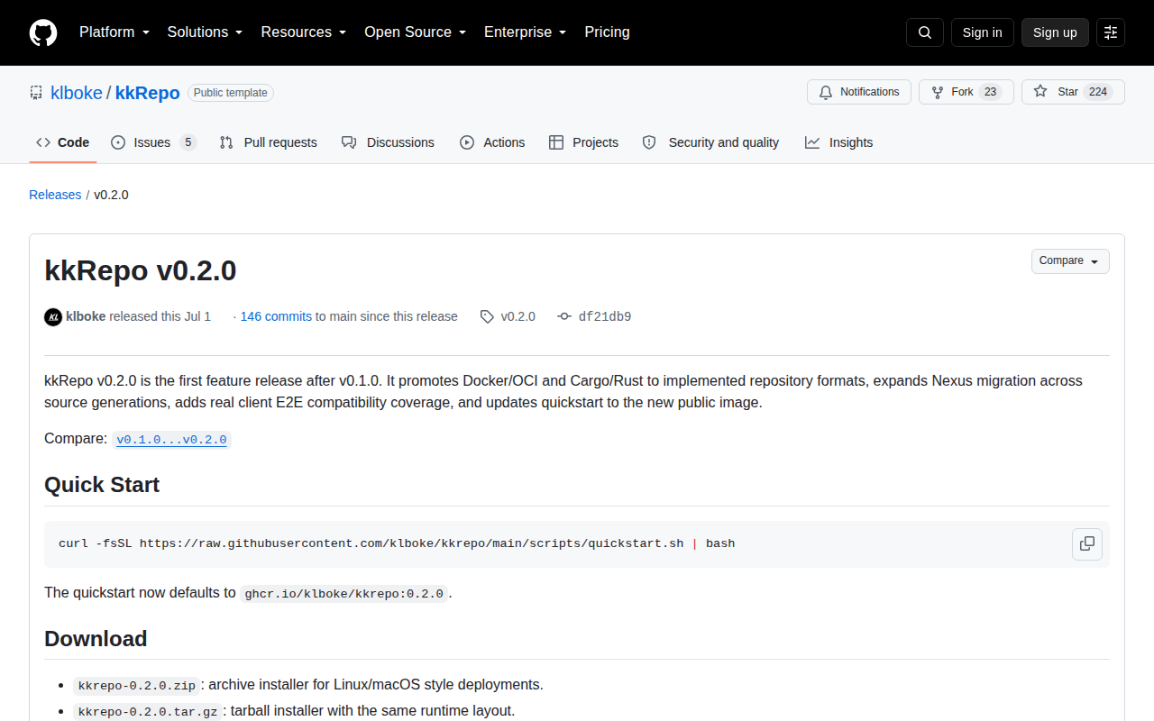Image resolution: width=1154 pixels, height=721 pixels.
Task: Open the Issues tab
Action: pos(153,142)
